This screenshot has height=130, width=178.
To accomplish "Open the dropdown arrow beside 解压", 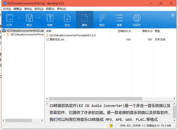I will coord(39,18).
